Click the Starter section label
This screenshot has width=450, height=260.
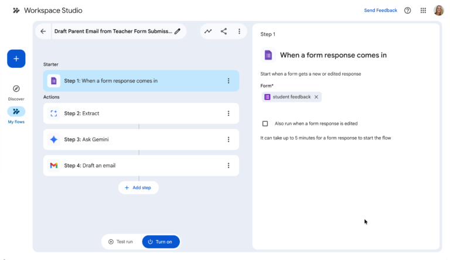[x=51, y=64]
